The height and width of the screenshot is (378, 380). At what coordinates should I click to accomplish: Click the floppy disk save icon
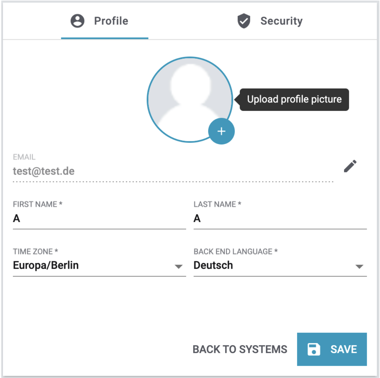tap(314, 349)
